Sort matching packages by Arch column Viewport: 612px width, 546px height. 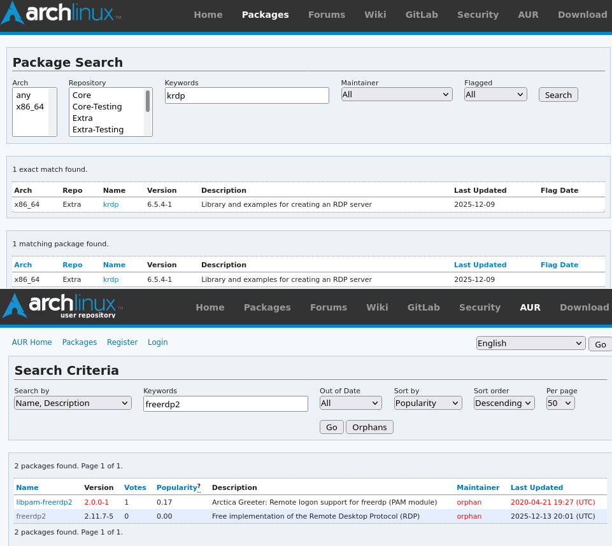pos(23,265)
